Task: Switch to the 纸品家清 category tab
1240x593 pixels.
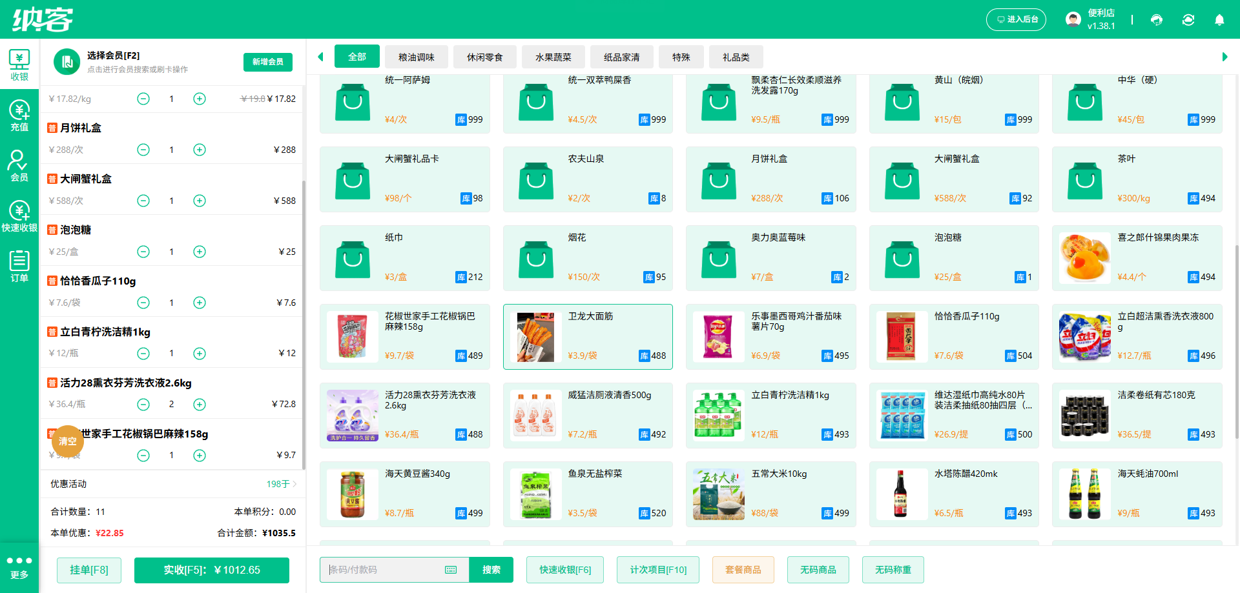Action: point(622,57)
